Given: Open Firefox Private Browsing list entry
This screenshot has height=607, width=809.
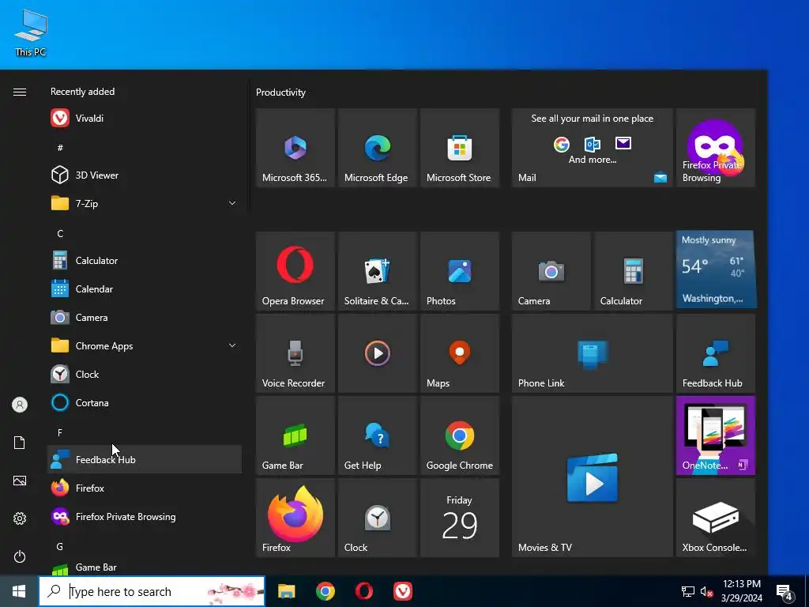Looking at the screenshot, I should 145,517.
